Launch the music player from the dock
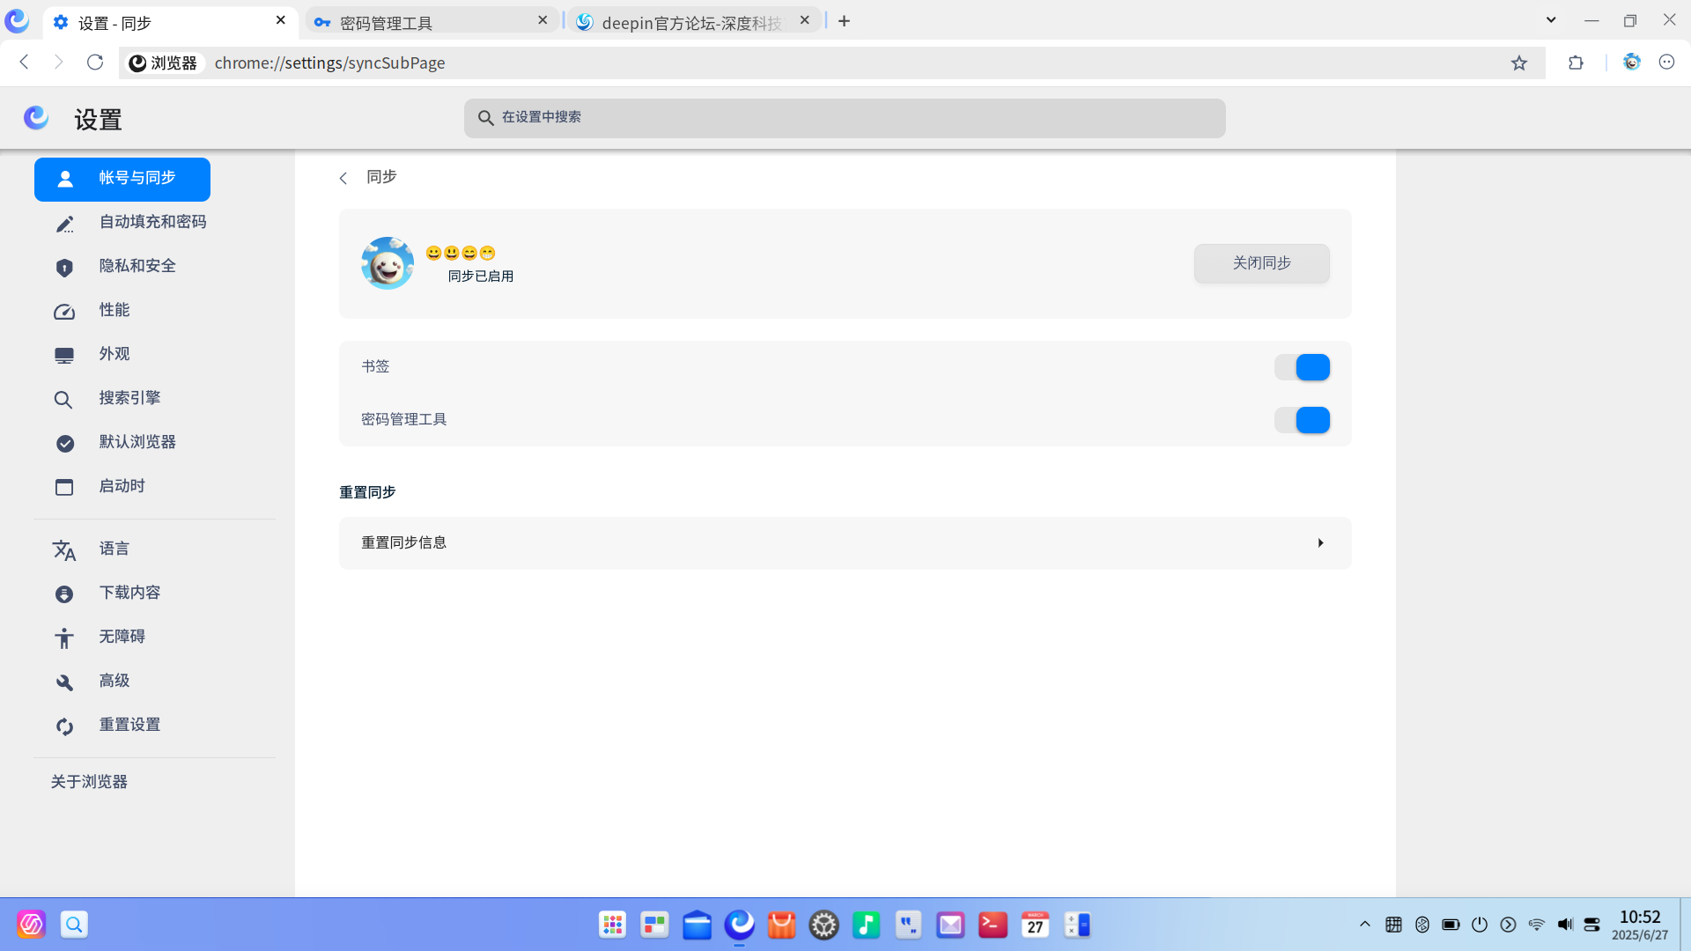 (x=866, y=925)
